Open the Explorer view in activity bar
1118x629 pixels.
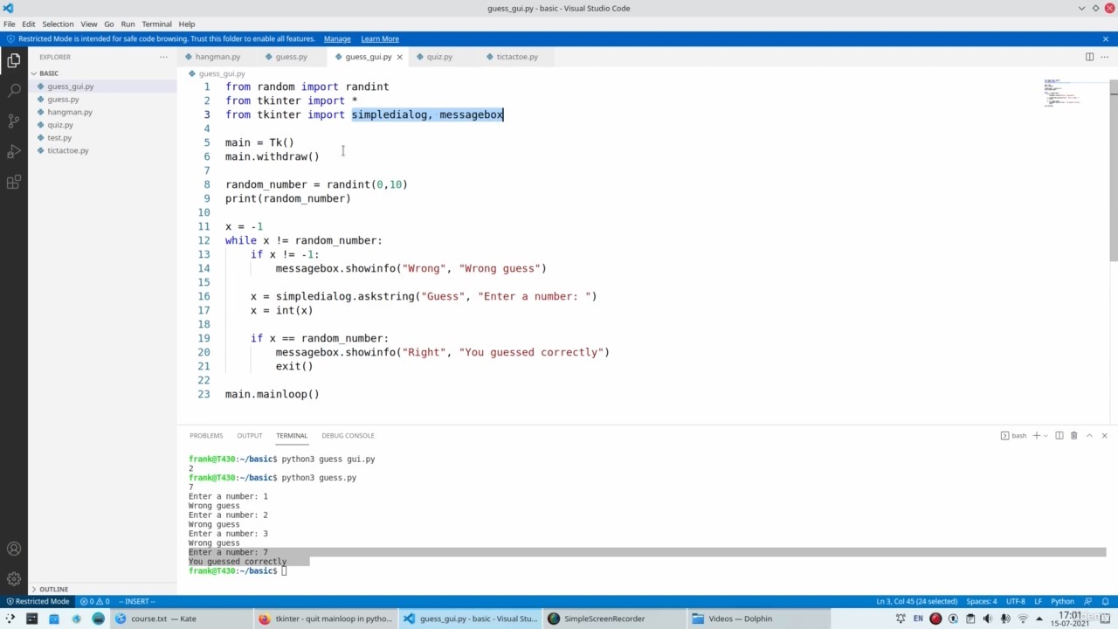14,60
